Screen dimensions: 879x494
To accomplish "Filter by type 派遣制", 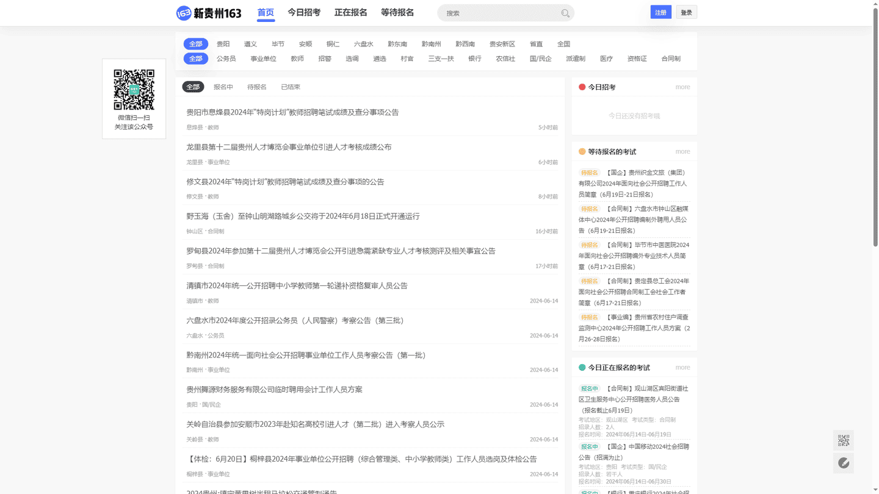I will click(576, 59).
